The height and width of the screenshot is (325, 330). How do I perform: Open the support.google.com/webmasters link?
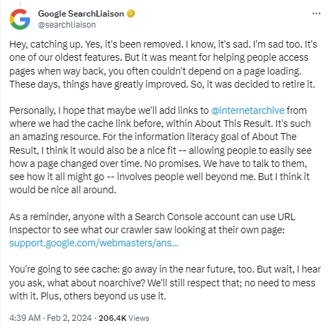pyautogui.click(x=94, y=243)
